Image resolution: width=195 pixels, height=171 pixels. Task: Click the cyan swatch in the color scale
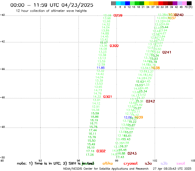click(x=118, y=3)
